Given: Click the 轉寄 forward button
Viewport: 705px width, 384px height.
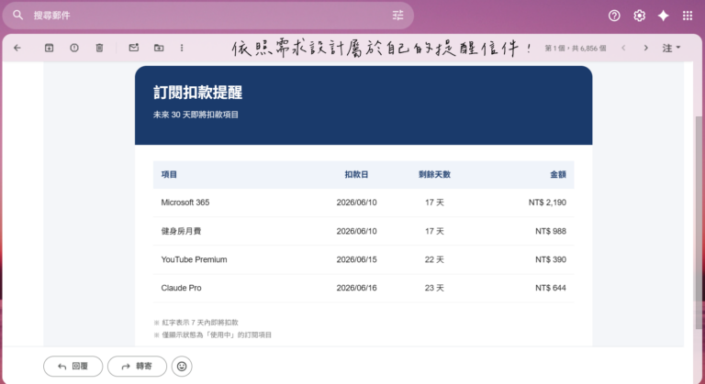Looking at the screenshot, I should (137, 367).
